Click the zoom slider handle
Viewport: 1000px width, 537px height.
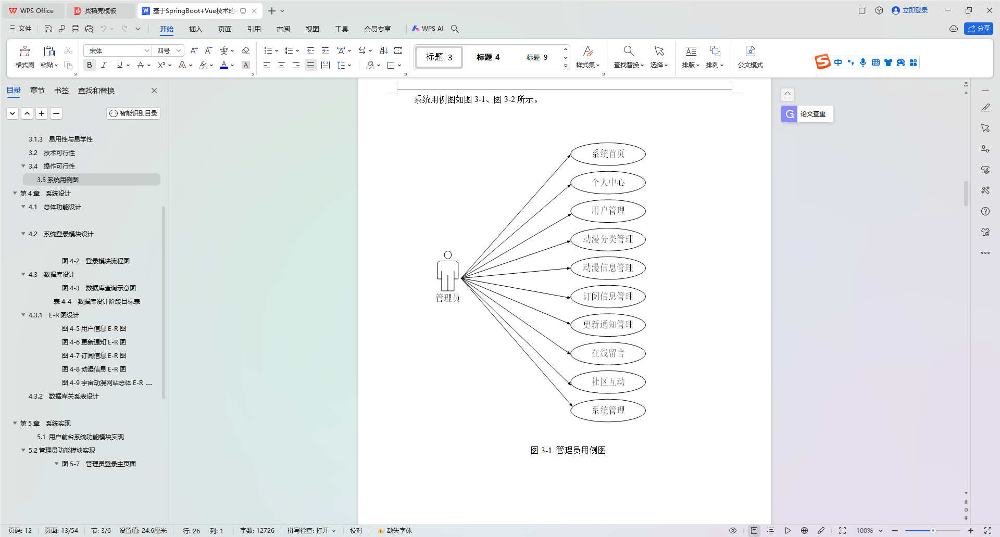933,531
